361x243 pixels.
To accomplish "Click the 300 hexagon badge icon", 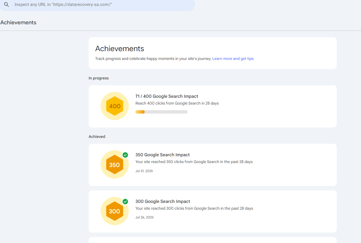I will click(x=115, y=211).
